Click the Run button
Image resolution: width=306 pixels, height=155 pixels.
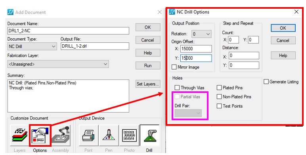coord(148,66)
